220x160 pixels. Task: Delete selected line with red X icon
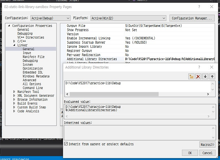(x=198, y=77)
